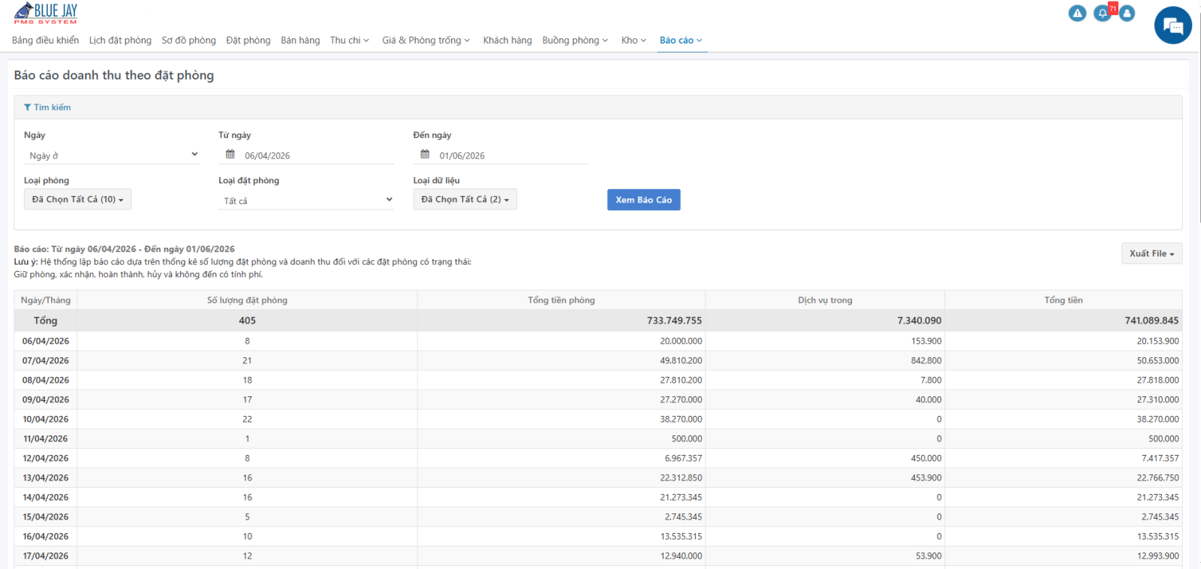The height and width of the screenshot is (569, 1201).
Task: Click total amount 12.993.900
Action: [1157, 555]
